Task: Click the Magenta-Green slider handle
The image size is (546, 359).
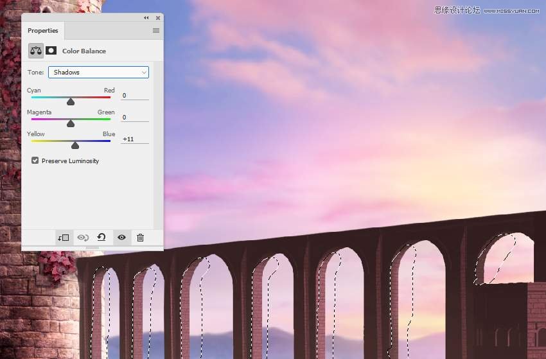Action: point(71,123)
